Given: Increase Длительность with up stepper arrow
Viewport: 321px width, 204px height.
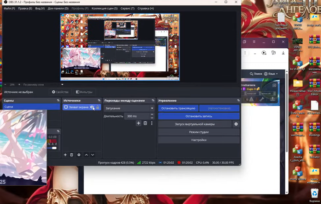Looking at the screenshot, I should [x=152, y=115].
